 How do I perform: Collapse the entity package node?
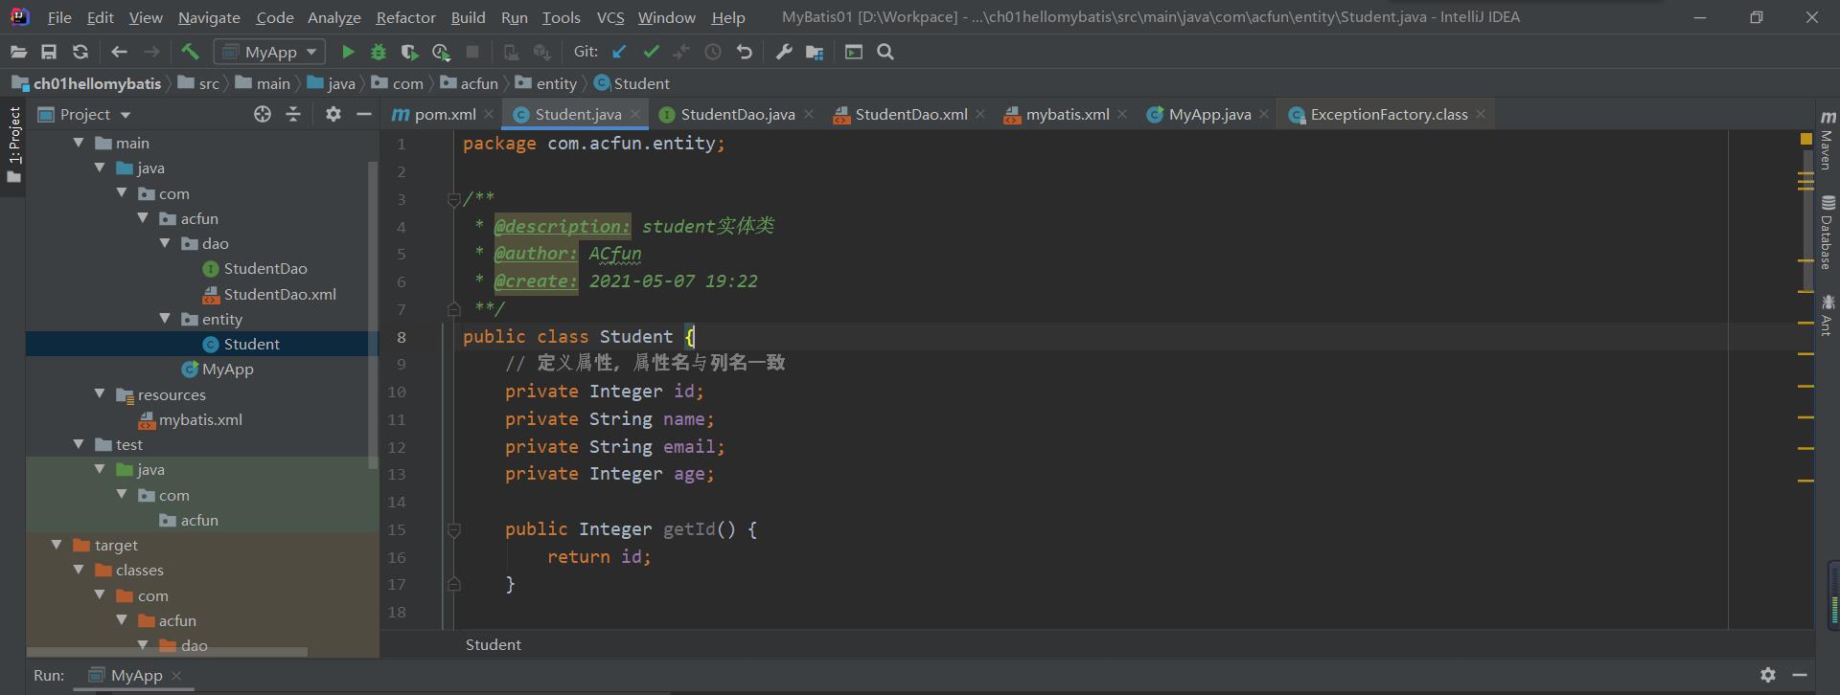[x=165, y=319]
